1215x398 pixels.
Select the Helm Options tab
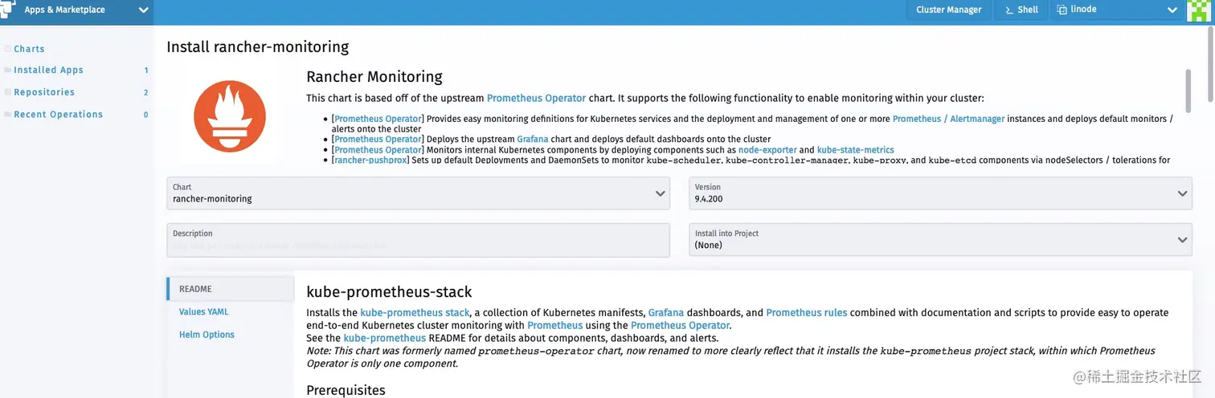207,335
